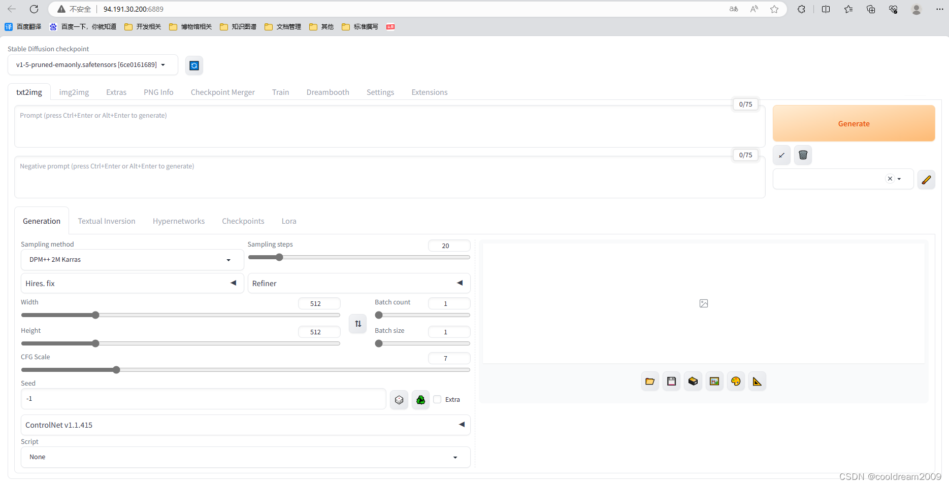Open the Train tab
The width and height of the screenshot is (949, 485).
[280, 92]
